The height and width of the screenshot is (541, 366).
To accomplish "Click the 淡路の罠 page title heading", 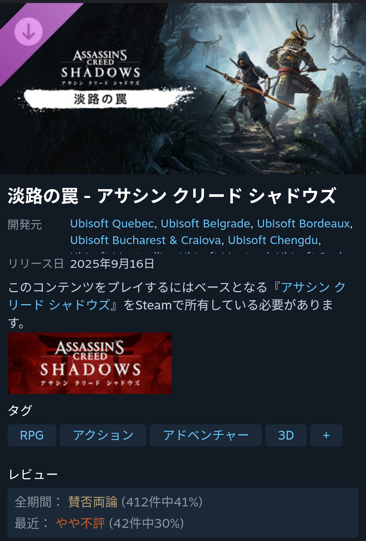I will pyautogui.click(x=172, y=196).
